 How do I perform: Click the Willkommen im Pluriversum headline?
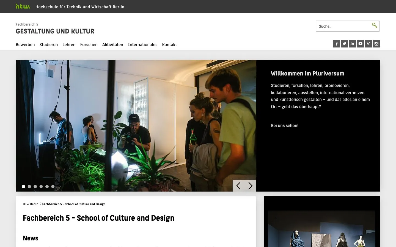point(307,74)
